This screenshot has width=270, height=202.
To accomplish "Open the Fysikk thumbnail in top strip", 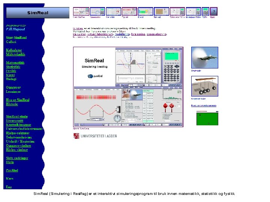I will (x=129, y=12).
